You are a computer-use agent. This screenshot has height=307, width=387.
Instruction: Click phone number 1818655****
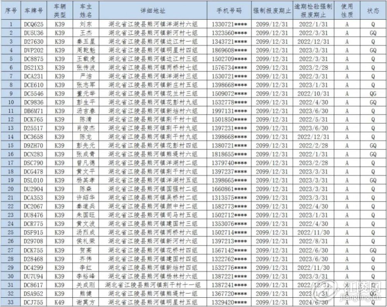point(229,154)
